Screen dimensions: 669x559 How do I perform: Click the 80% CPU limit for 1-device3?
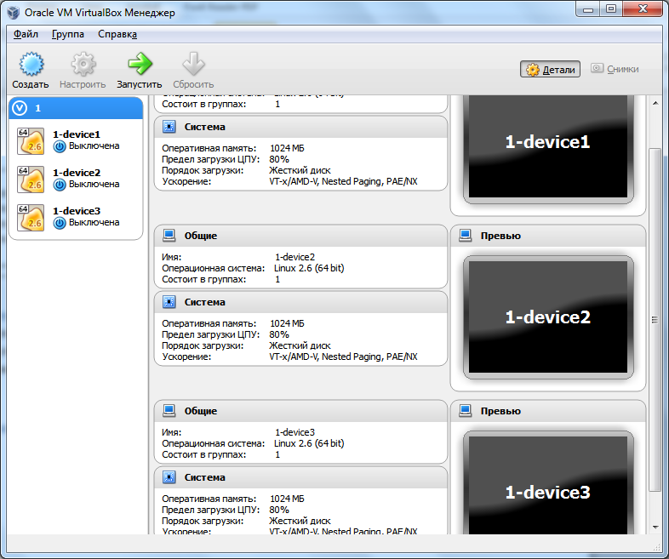tap(279, 510)
